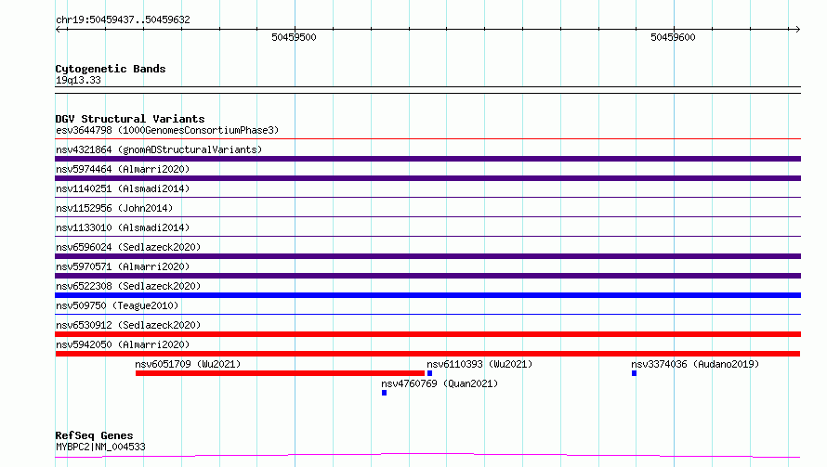
Task: Open nsv5970571 (Almarri2020) label
Action: coord(123,266)
